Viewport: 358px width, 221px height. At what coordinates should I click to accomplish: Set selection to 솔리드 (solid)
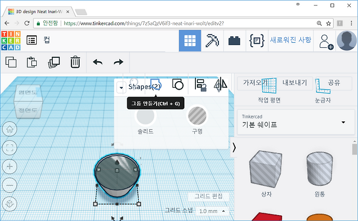point(145,115)
